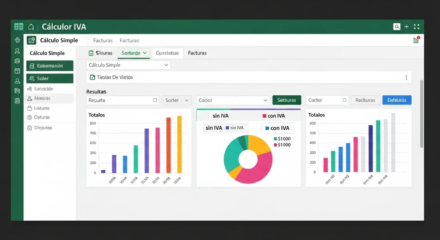Go to the home icon in the title bar
Viewport: 440px width, 240px height.
31,27
